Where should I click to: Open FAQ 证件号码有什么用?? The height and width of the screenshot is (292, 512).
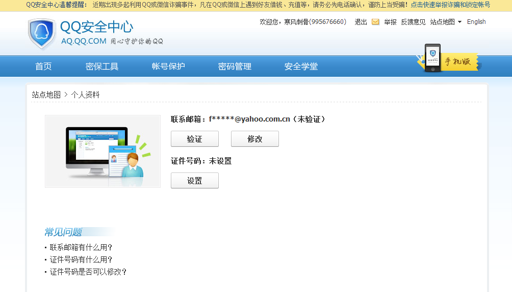(x=81, y=260)
